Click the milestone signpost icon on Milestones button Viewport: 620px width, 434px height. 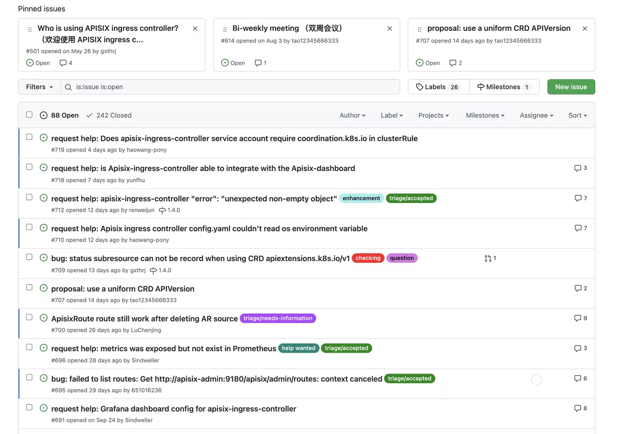(480, 87)
